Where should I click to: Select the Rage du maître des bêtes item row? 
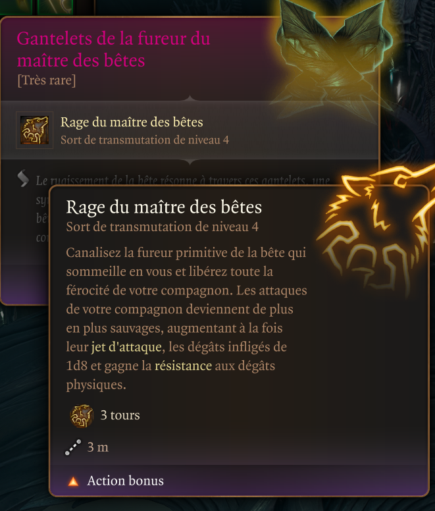tap(190, 130)
